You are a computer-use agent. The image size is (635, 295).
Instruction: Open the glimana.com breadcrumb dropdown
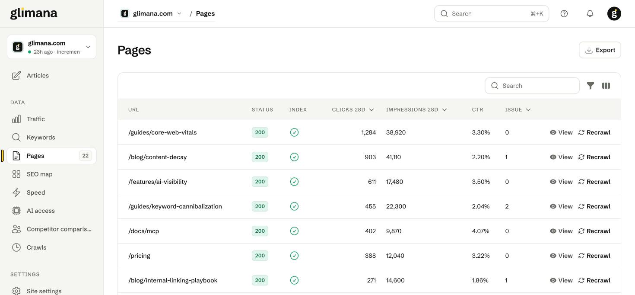[x=151, y=13]
